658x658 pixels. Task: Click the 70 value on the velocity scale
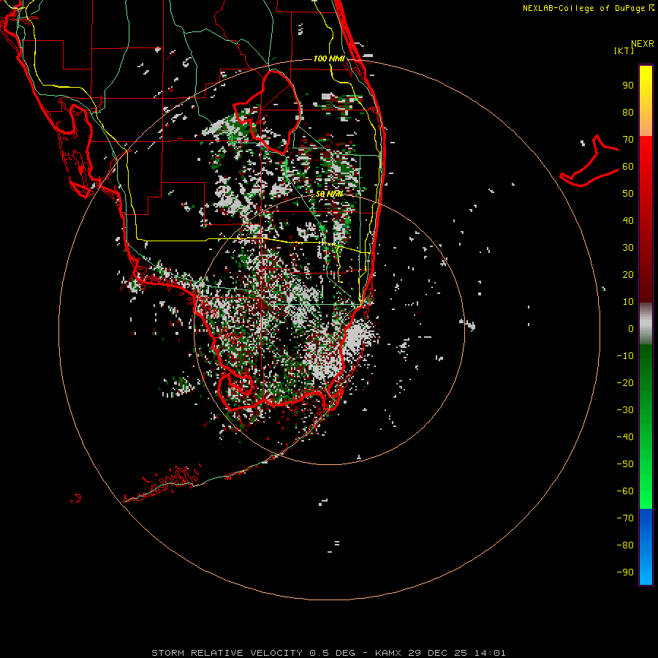click(x=628, y=140)
